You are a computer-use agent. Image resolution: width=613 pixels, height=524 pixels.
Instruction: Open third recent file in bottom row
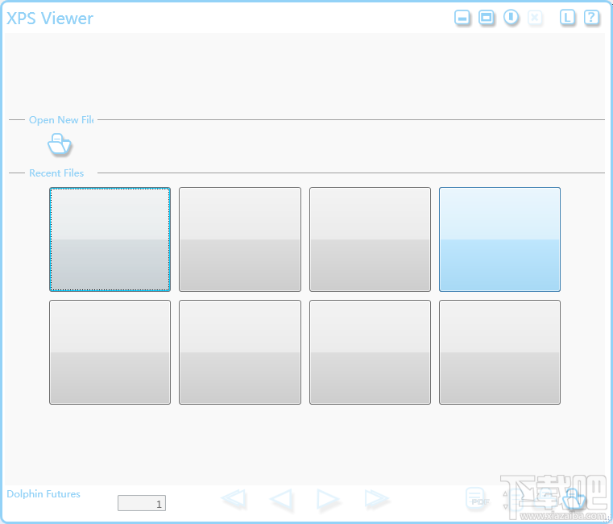tap(370, 352)
